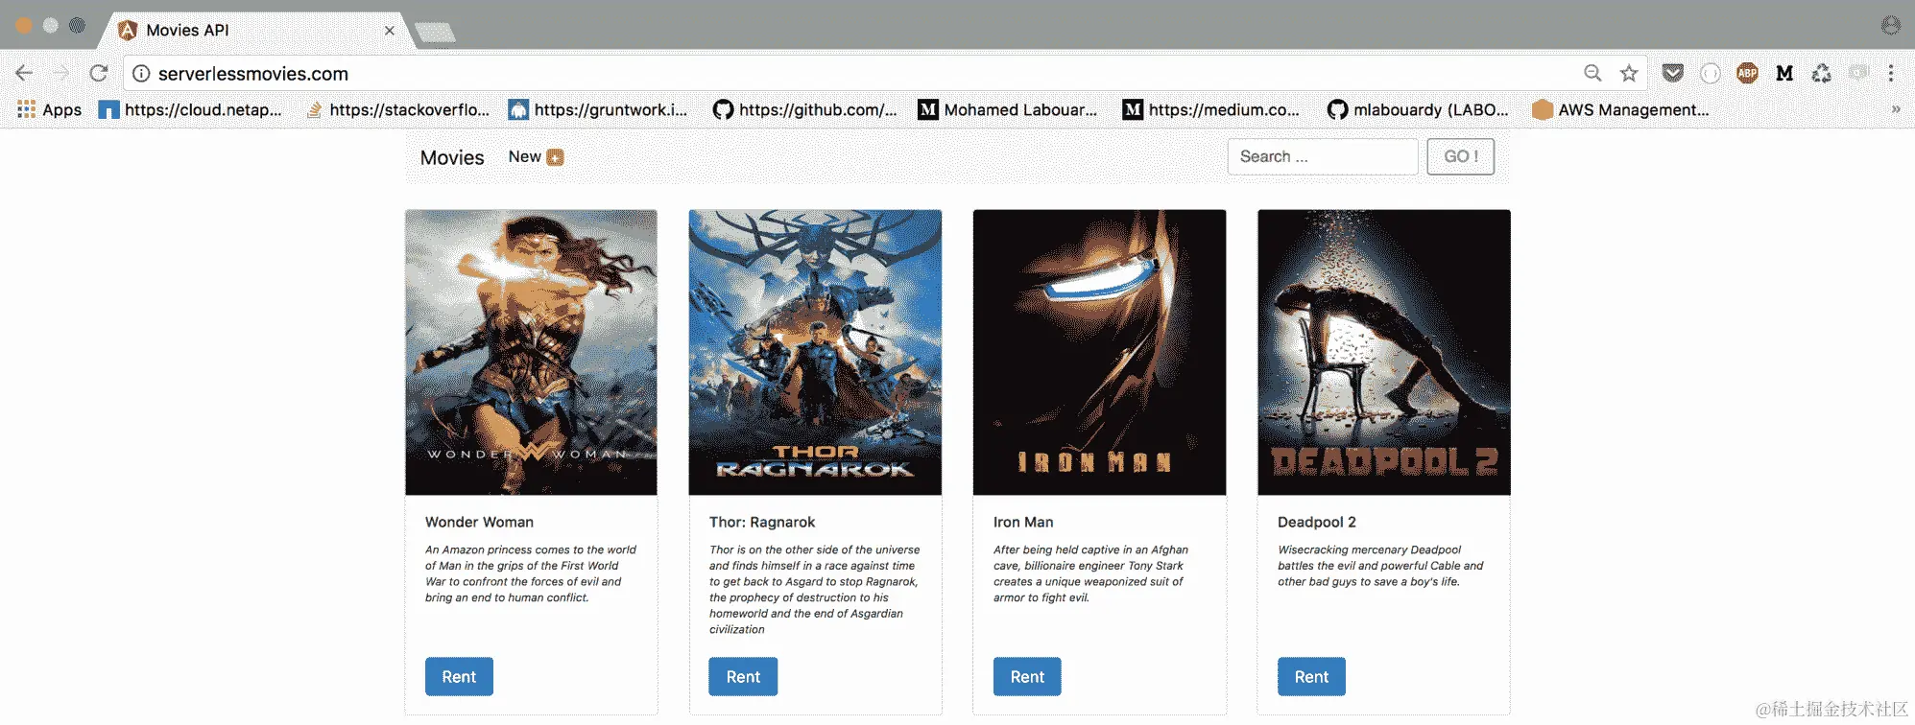Click the 'Thor is on the other side' description
This screenshot has height=725, width=1915.
(x=814, y=590)
